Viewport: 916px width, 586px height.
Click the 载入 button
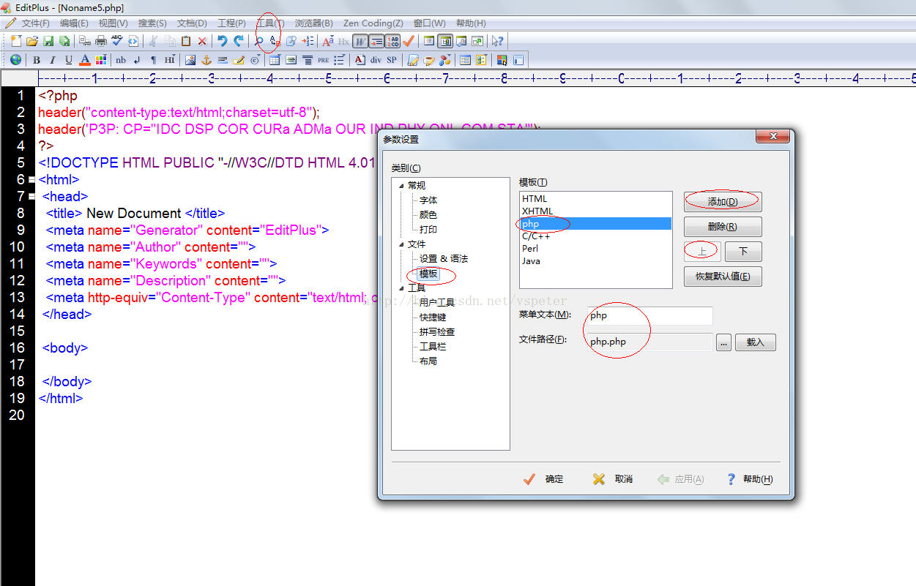(x=755, y=342)
